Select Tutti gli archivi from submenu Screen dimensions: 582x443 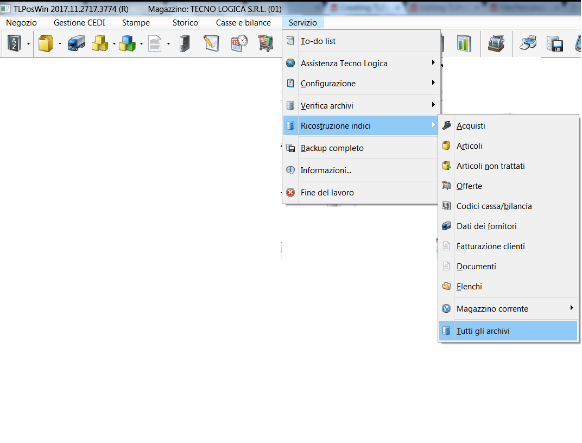pos(483,331)
